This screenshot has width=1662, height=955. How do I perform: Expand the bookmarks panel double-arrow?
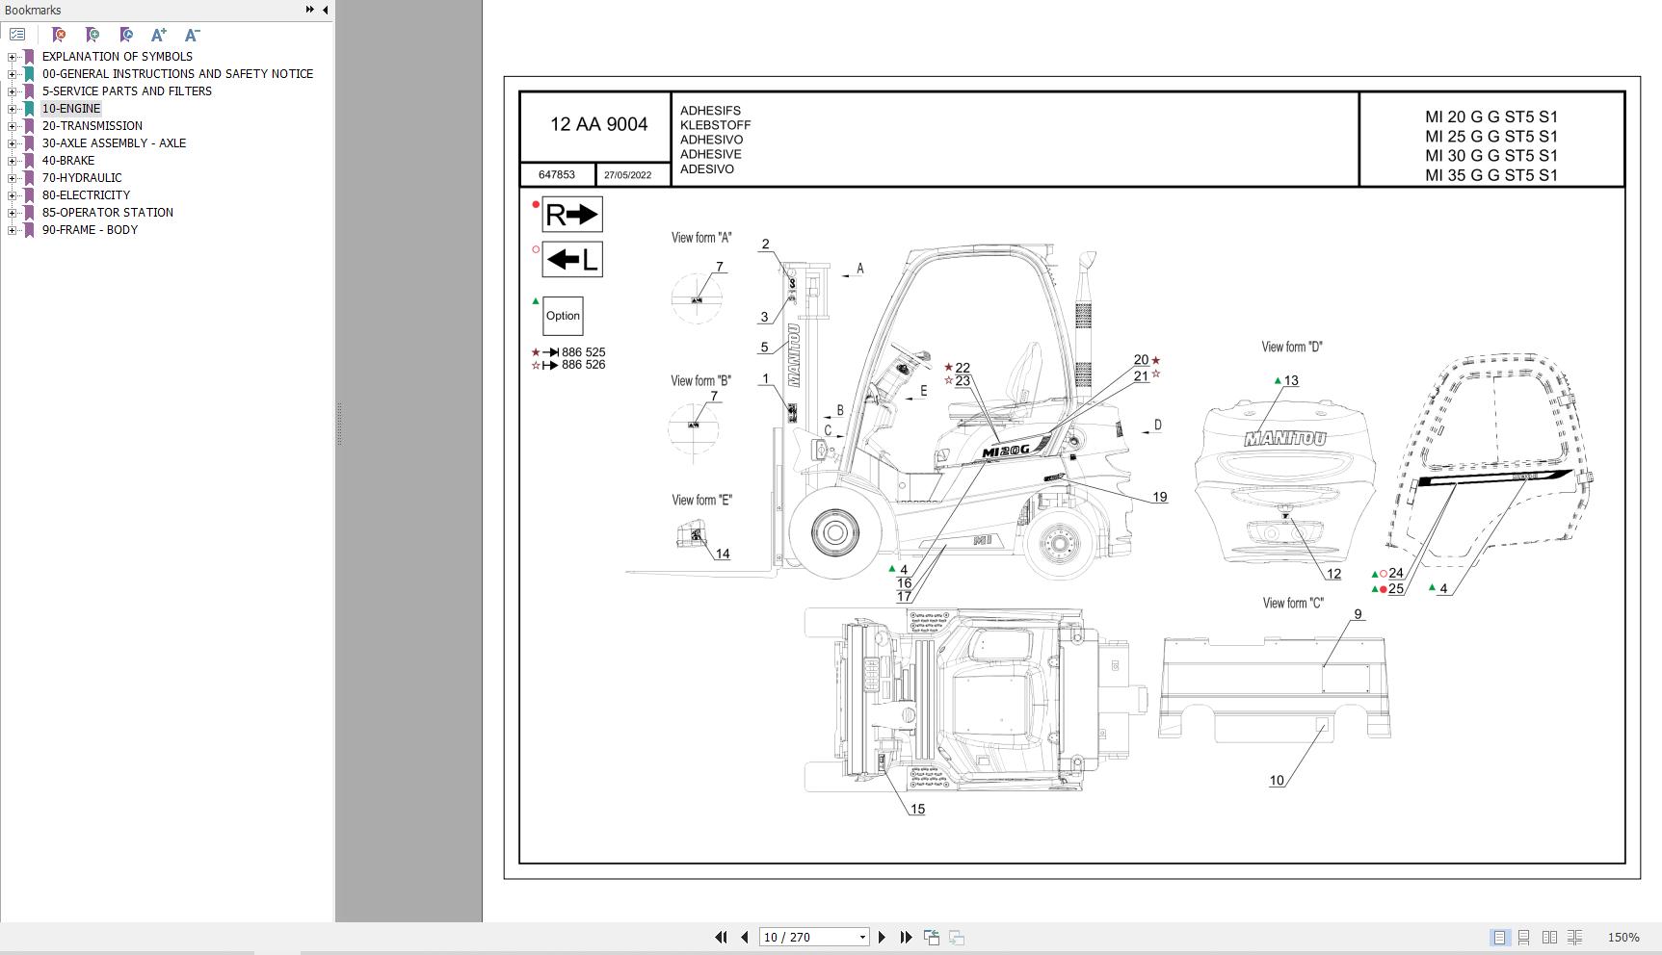tap(309, 10)
